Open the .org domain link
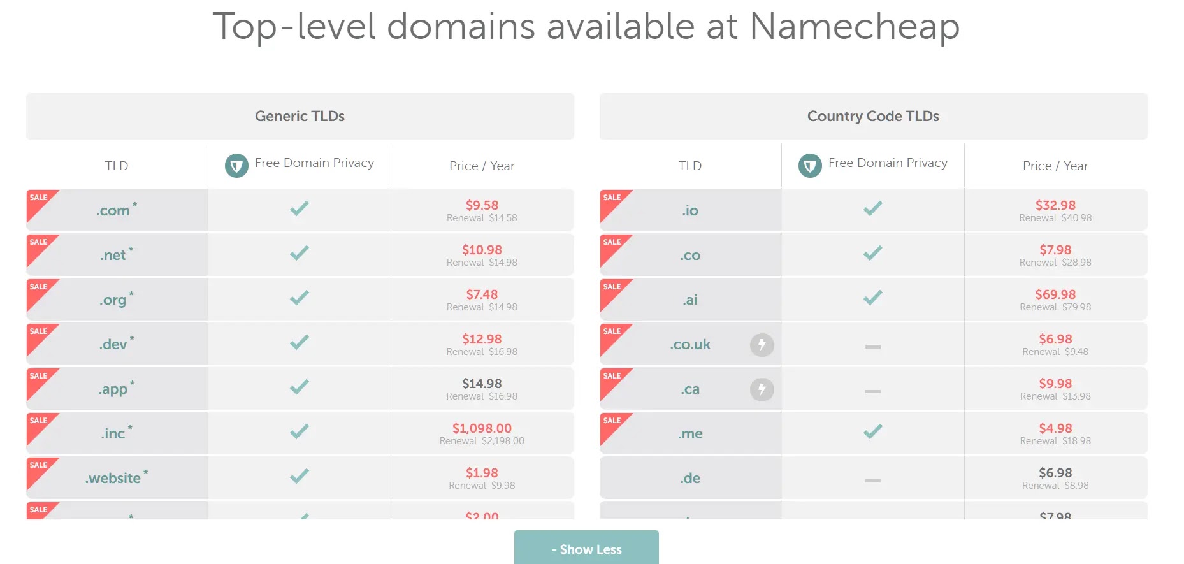This screenshot has width=1184, height=564. pyautogui.click(x=113, y=300)
